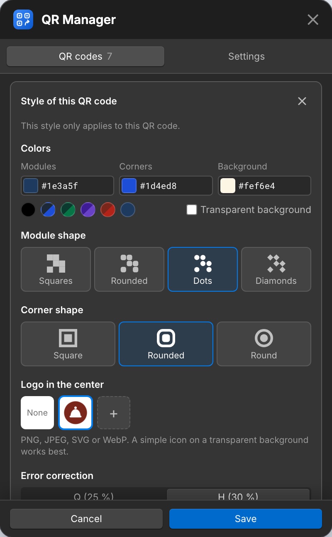The height and width of the screenshot is (537, 332).
Task: Select Diamonds module shape
Action: pyautogui.click(x=276, y=269)
